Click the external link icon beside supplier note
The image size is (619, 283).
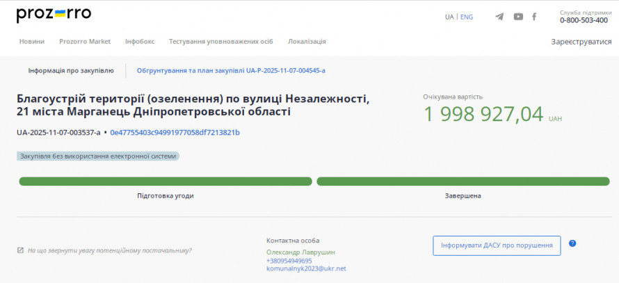click(x=21, y=250)
